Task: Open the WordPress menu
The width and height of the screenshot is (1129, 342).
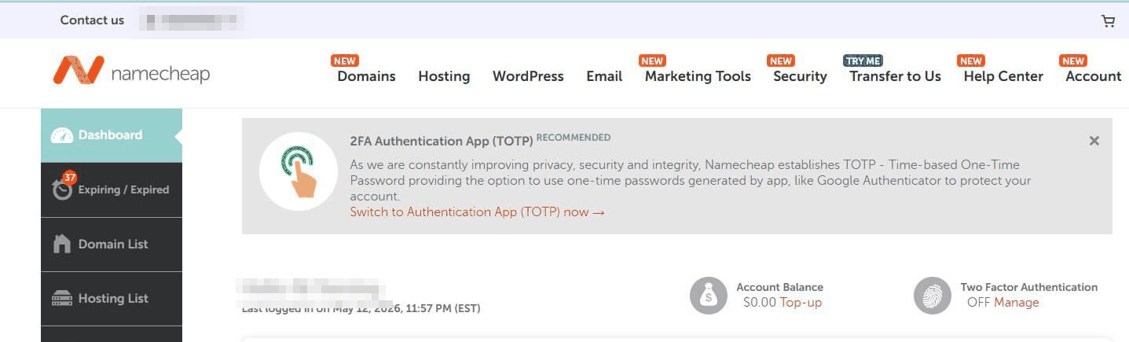Action: 528,76
